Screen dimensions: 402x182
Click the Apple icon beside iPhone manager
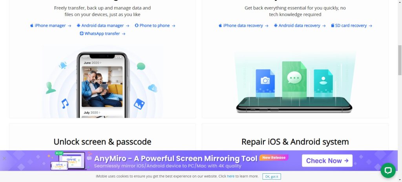coord(32,26)
